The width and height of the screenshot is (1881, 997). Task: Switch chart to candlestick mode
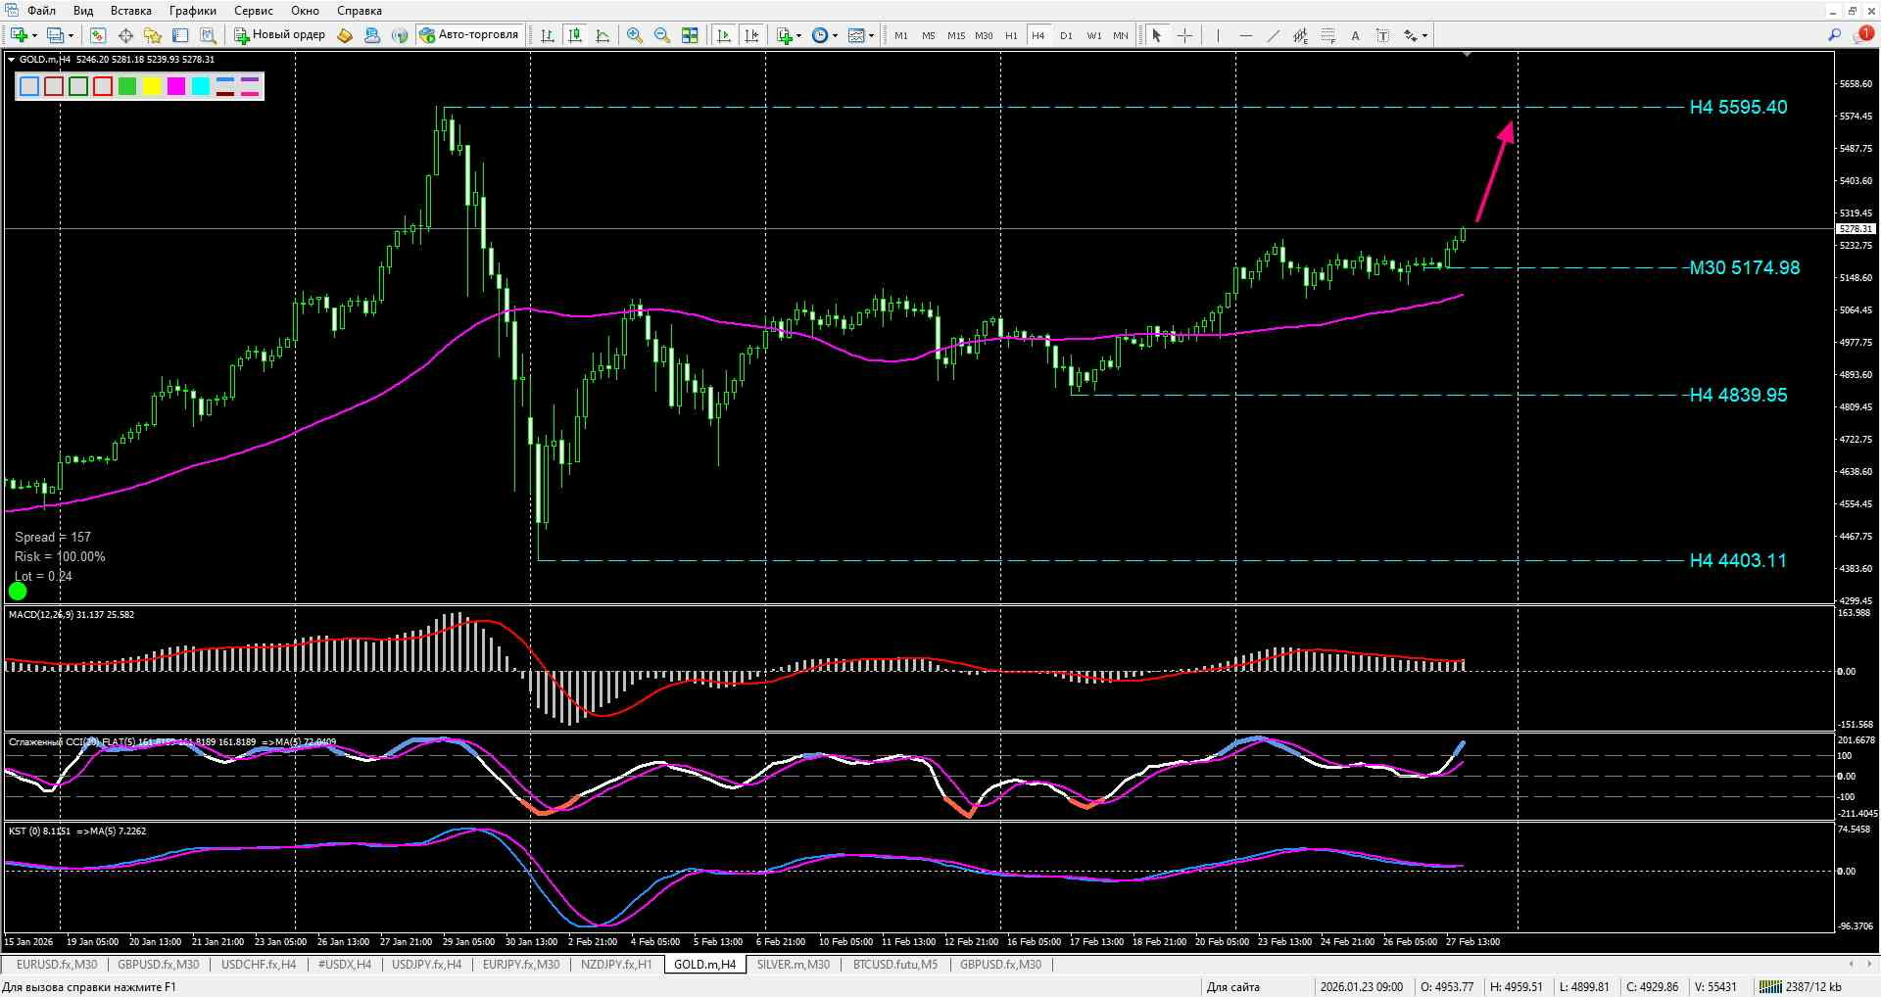[x=575, y=35]
